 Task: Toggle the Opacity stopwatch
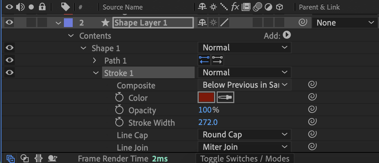coord(119,110)
